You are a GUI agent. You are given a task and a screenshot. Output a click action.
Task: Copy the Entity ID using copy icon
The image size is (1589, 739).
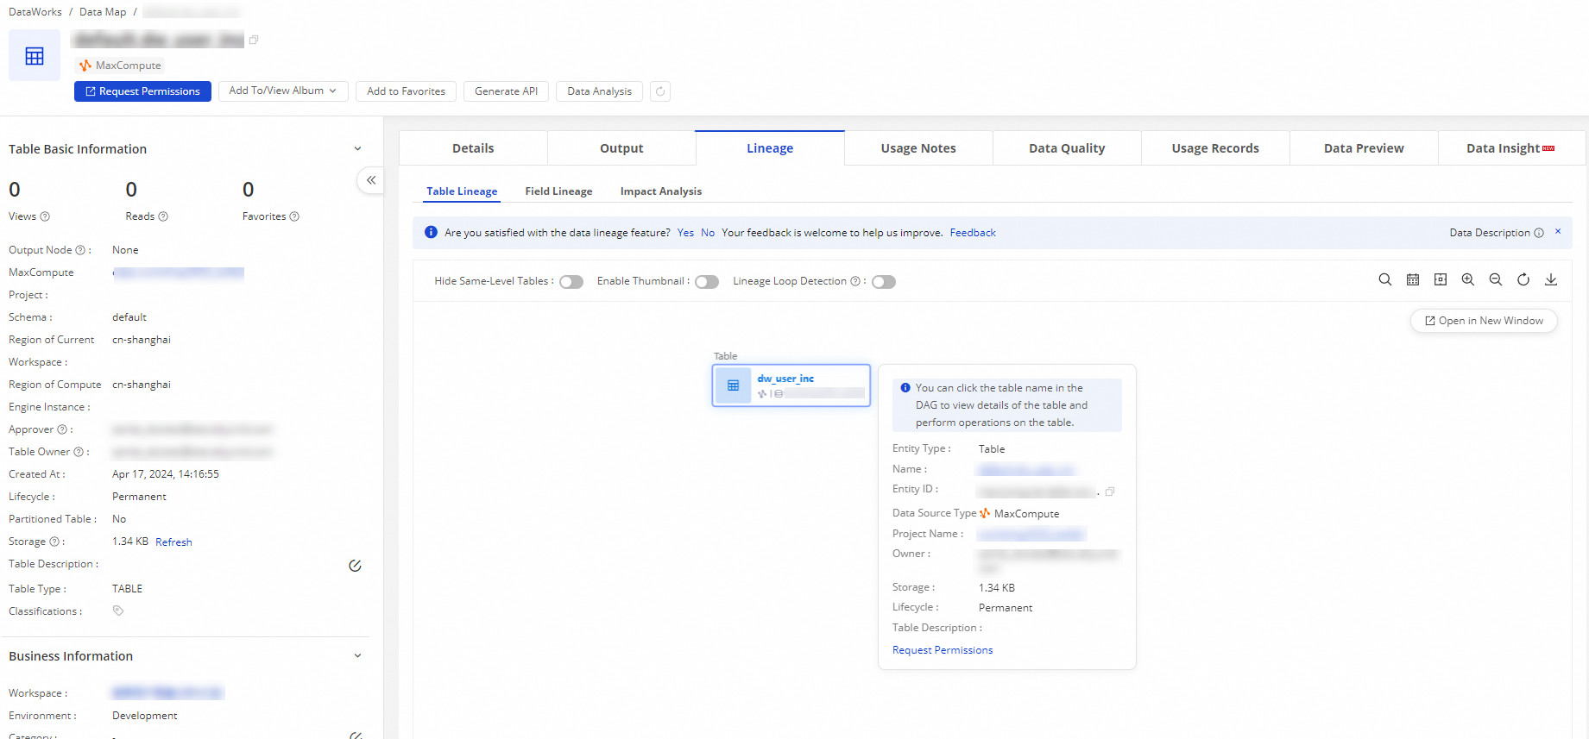(x=1110, y=492)
